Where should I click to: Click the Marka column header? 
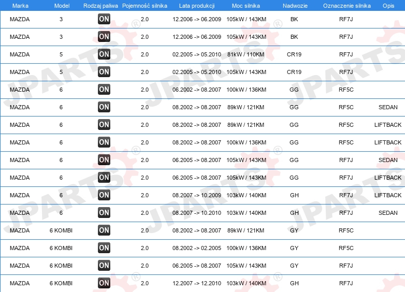20,6
